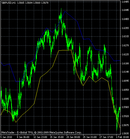Click the 15 Jan 15:00 time label
The width and height of the screenshot is (130, 139).
point(57,137)
